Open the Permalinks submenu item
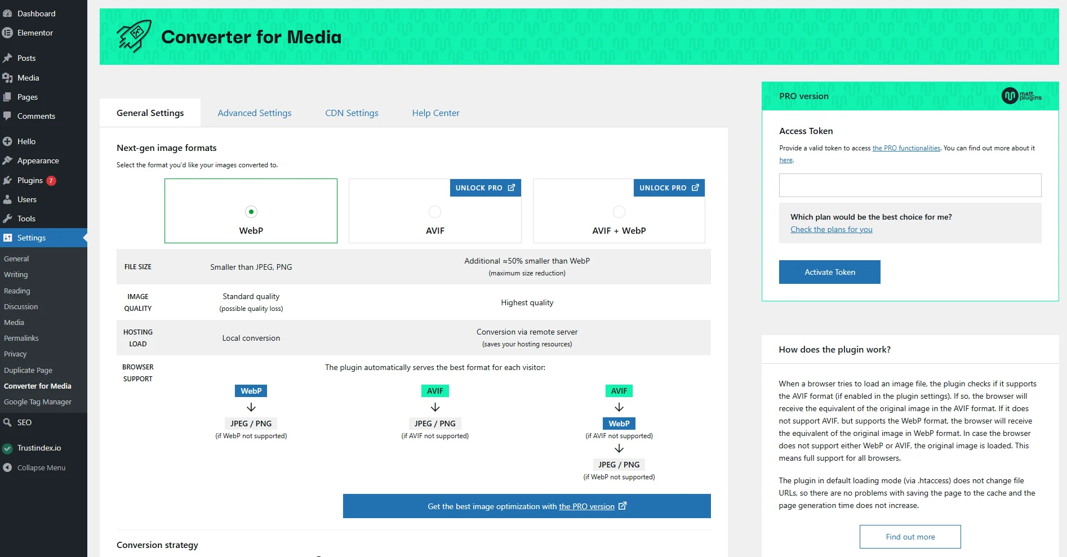Viewport: 1067px width, 557px height. [21, 338]
